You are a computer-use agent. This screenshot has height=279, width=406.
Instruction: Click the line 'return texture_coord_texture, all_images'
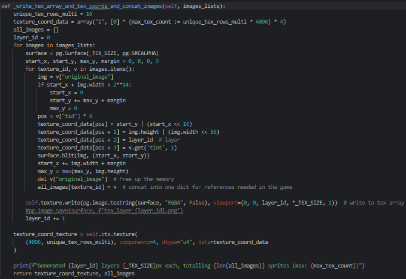[74, 274]
